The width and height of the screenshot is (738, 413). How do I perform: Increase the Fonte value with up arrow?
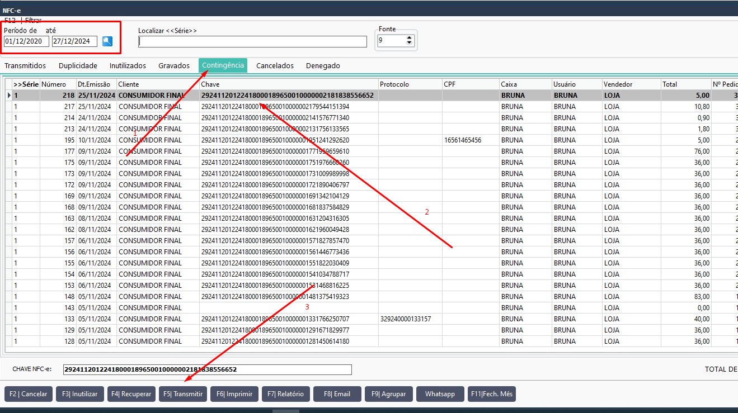(x=410, y=38)
